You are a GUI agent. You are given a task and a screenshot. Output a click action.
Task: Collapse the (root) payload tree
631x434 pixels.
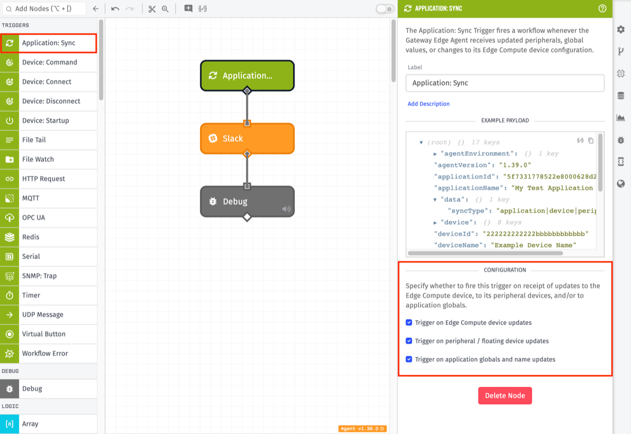click(x=421, y=143)
